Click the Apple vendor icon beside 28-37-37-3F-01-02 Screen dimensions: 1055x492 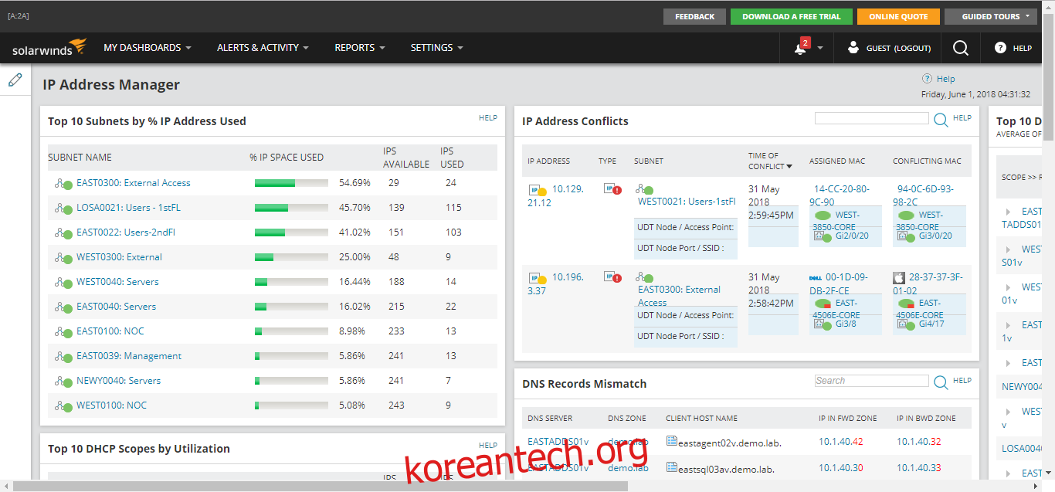pyautogui.click(x=898, y=277)
